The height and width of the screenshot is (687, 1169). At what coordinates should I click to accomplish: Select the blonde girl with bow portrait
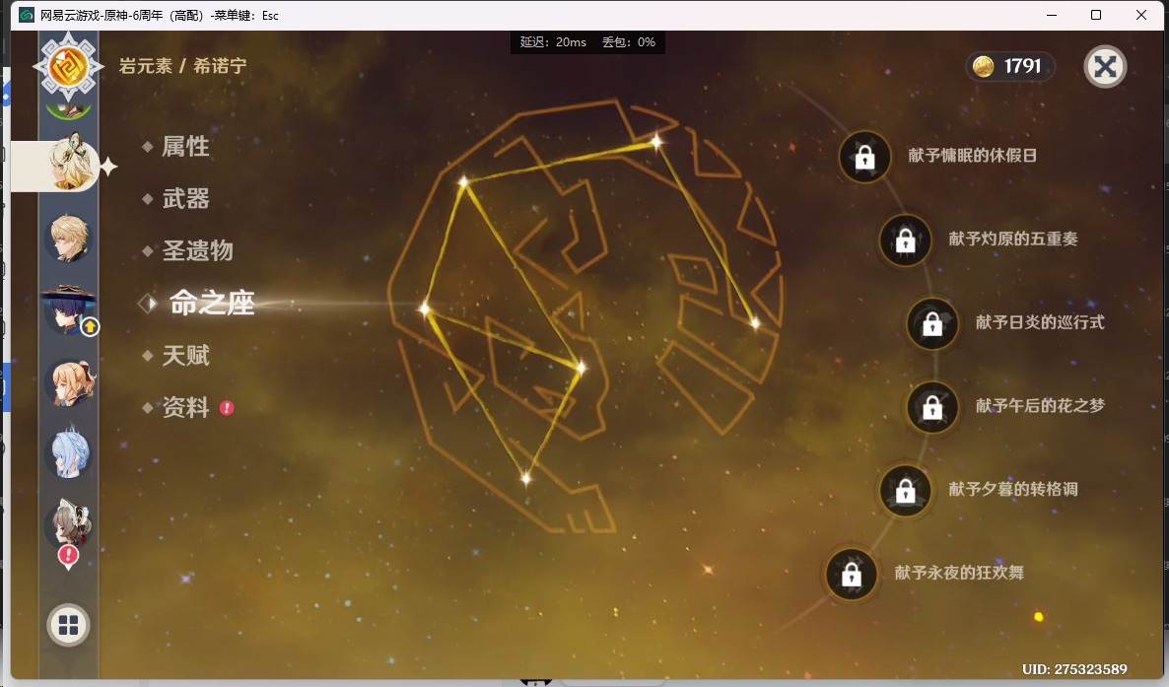pos(69,381)
